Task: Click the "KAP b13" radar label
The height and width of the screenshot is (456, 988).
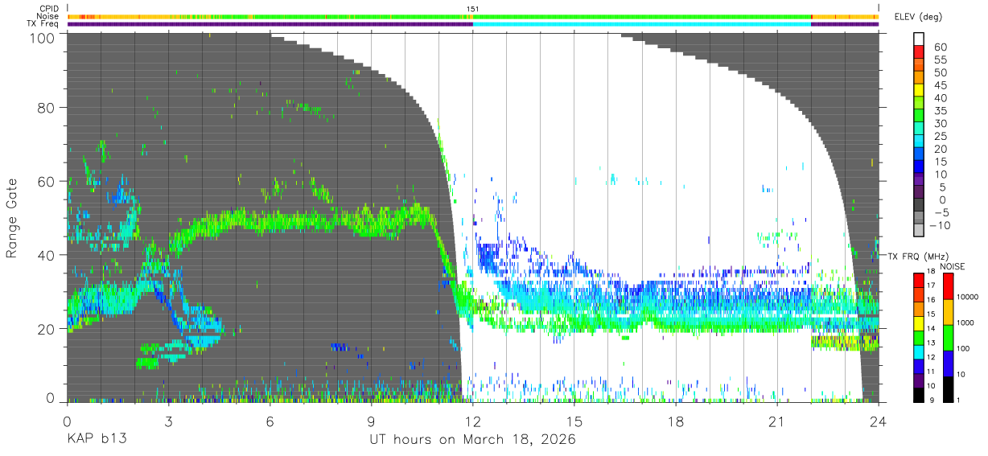Action: [96, 440]
